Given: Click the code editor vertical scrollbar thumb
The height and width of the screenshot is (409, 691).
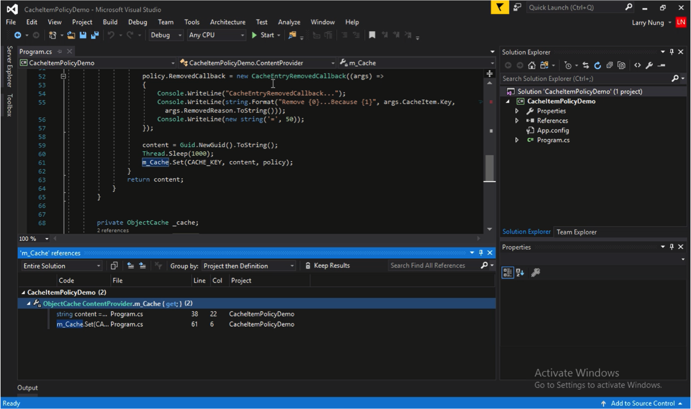Looking at the screenshot, I should tap(490, 168).
